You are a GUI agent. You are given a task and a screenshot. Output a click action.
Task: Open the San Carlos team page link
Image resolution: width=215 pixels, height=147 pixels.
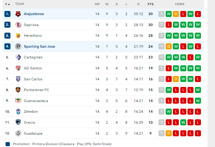[x=33, y=79]
